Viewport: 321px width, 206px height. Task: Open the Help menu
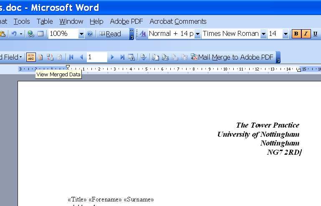pos(96,22)
